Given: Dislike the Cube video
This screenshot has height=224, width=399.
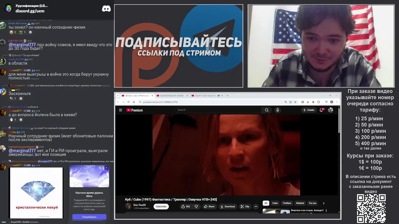Looking at the screenshot, I should click(196, 206).
